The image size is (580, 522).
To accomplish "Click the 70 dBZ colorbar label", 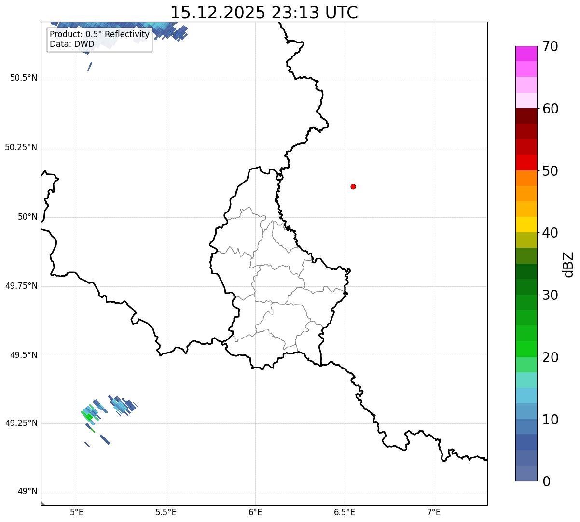I will 550,46.
